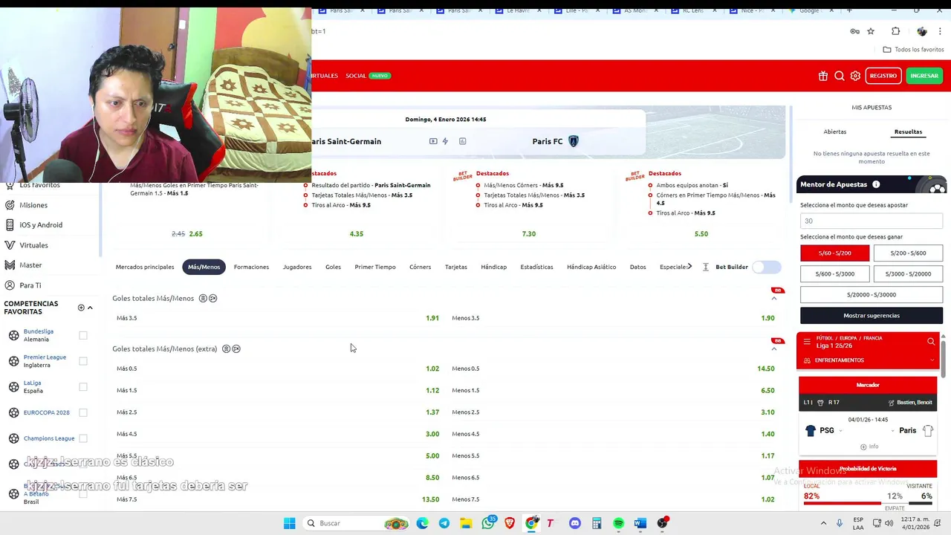This screenshot has width=951, height=535.
Task: Click the Virtuales sidebar icon
Action: [10, 245]
